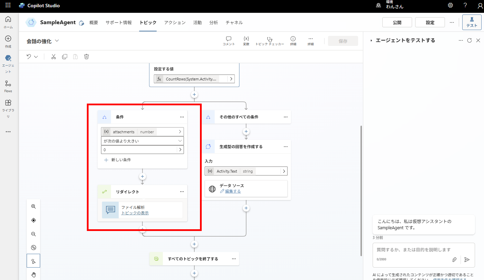Attach a file with the paperclip icon

454,260
